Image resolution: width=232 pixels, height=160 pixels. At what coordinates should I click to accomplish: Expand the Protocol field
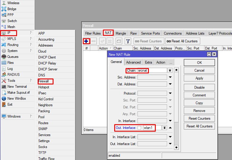[170, 93]
